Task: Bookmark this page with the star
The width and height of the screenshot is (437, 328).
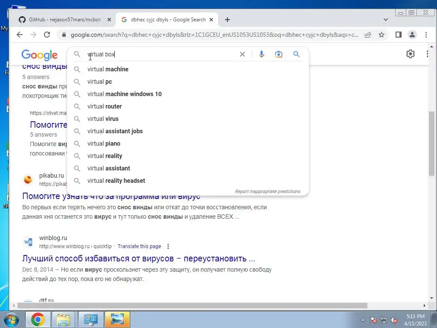Action: 382,35
